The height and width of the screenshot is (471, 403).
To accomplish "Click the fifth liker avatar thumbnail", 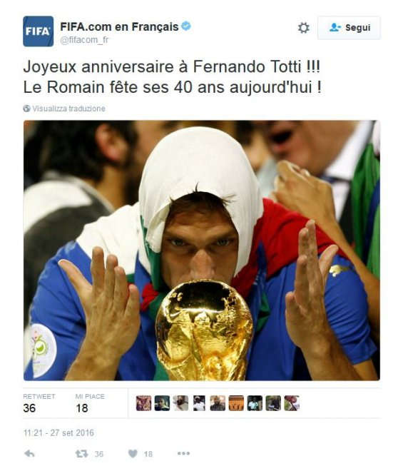I will tap(218, 403).
